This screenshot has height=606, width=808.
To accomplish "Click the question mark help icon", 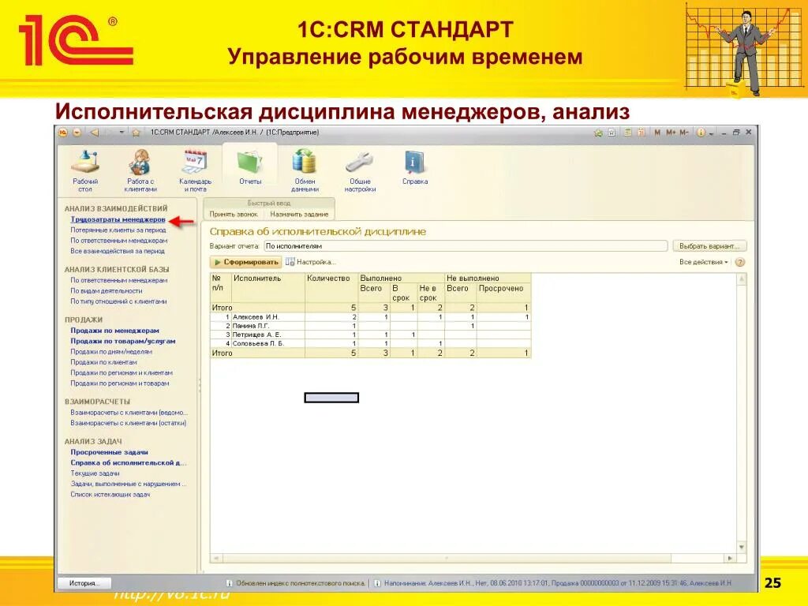I will (x=740, y=262).
